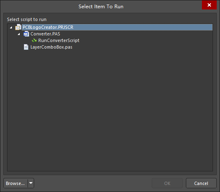Close the Select Item To Run dialog

[209, 5]
